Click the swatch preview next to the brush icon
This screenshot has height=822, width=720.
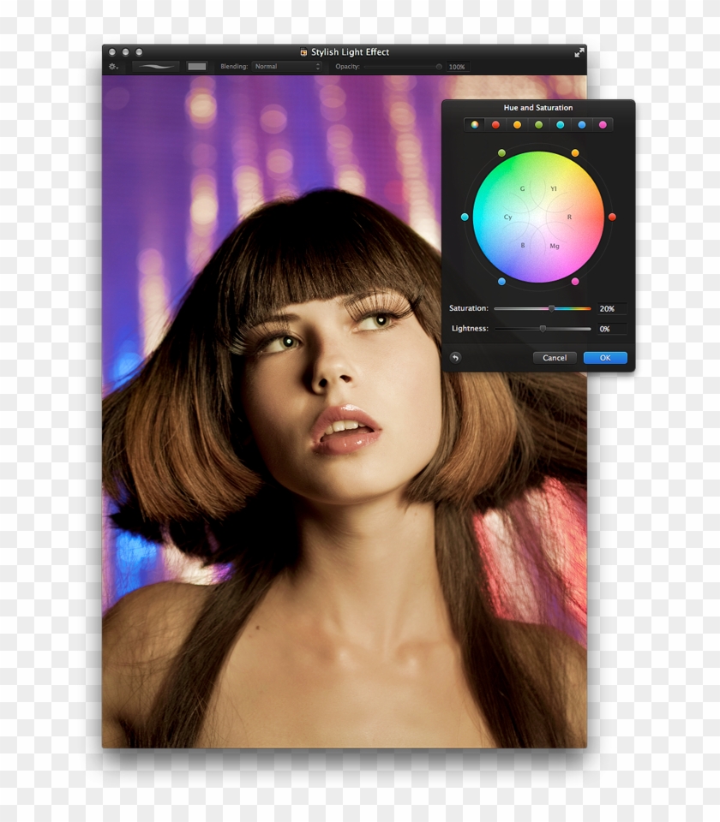[197, 65]
